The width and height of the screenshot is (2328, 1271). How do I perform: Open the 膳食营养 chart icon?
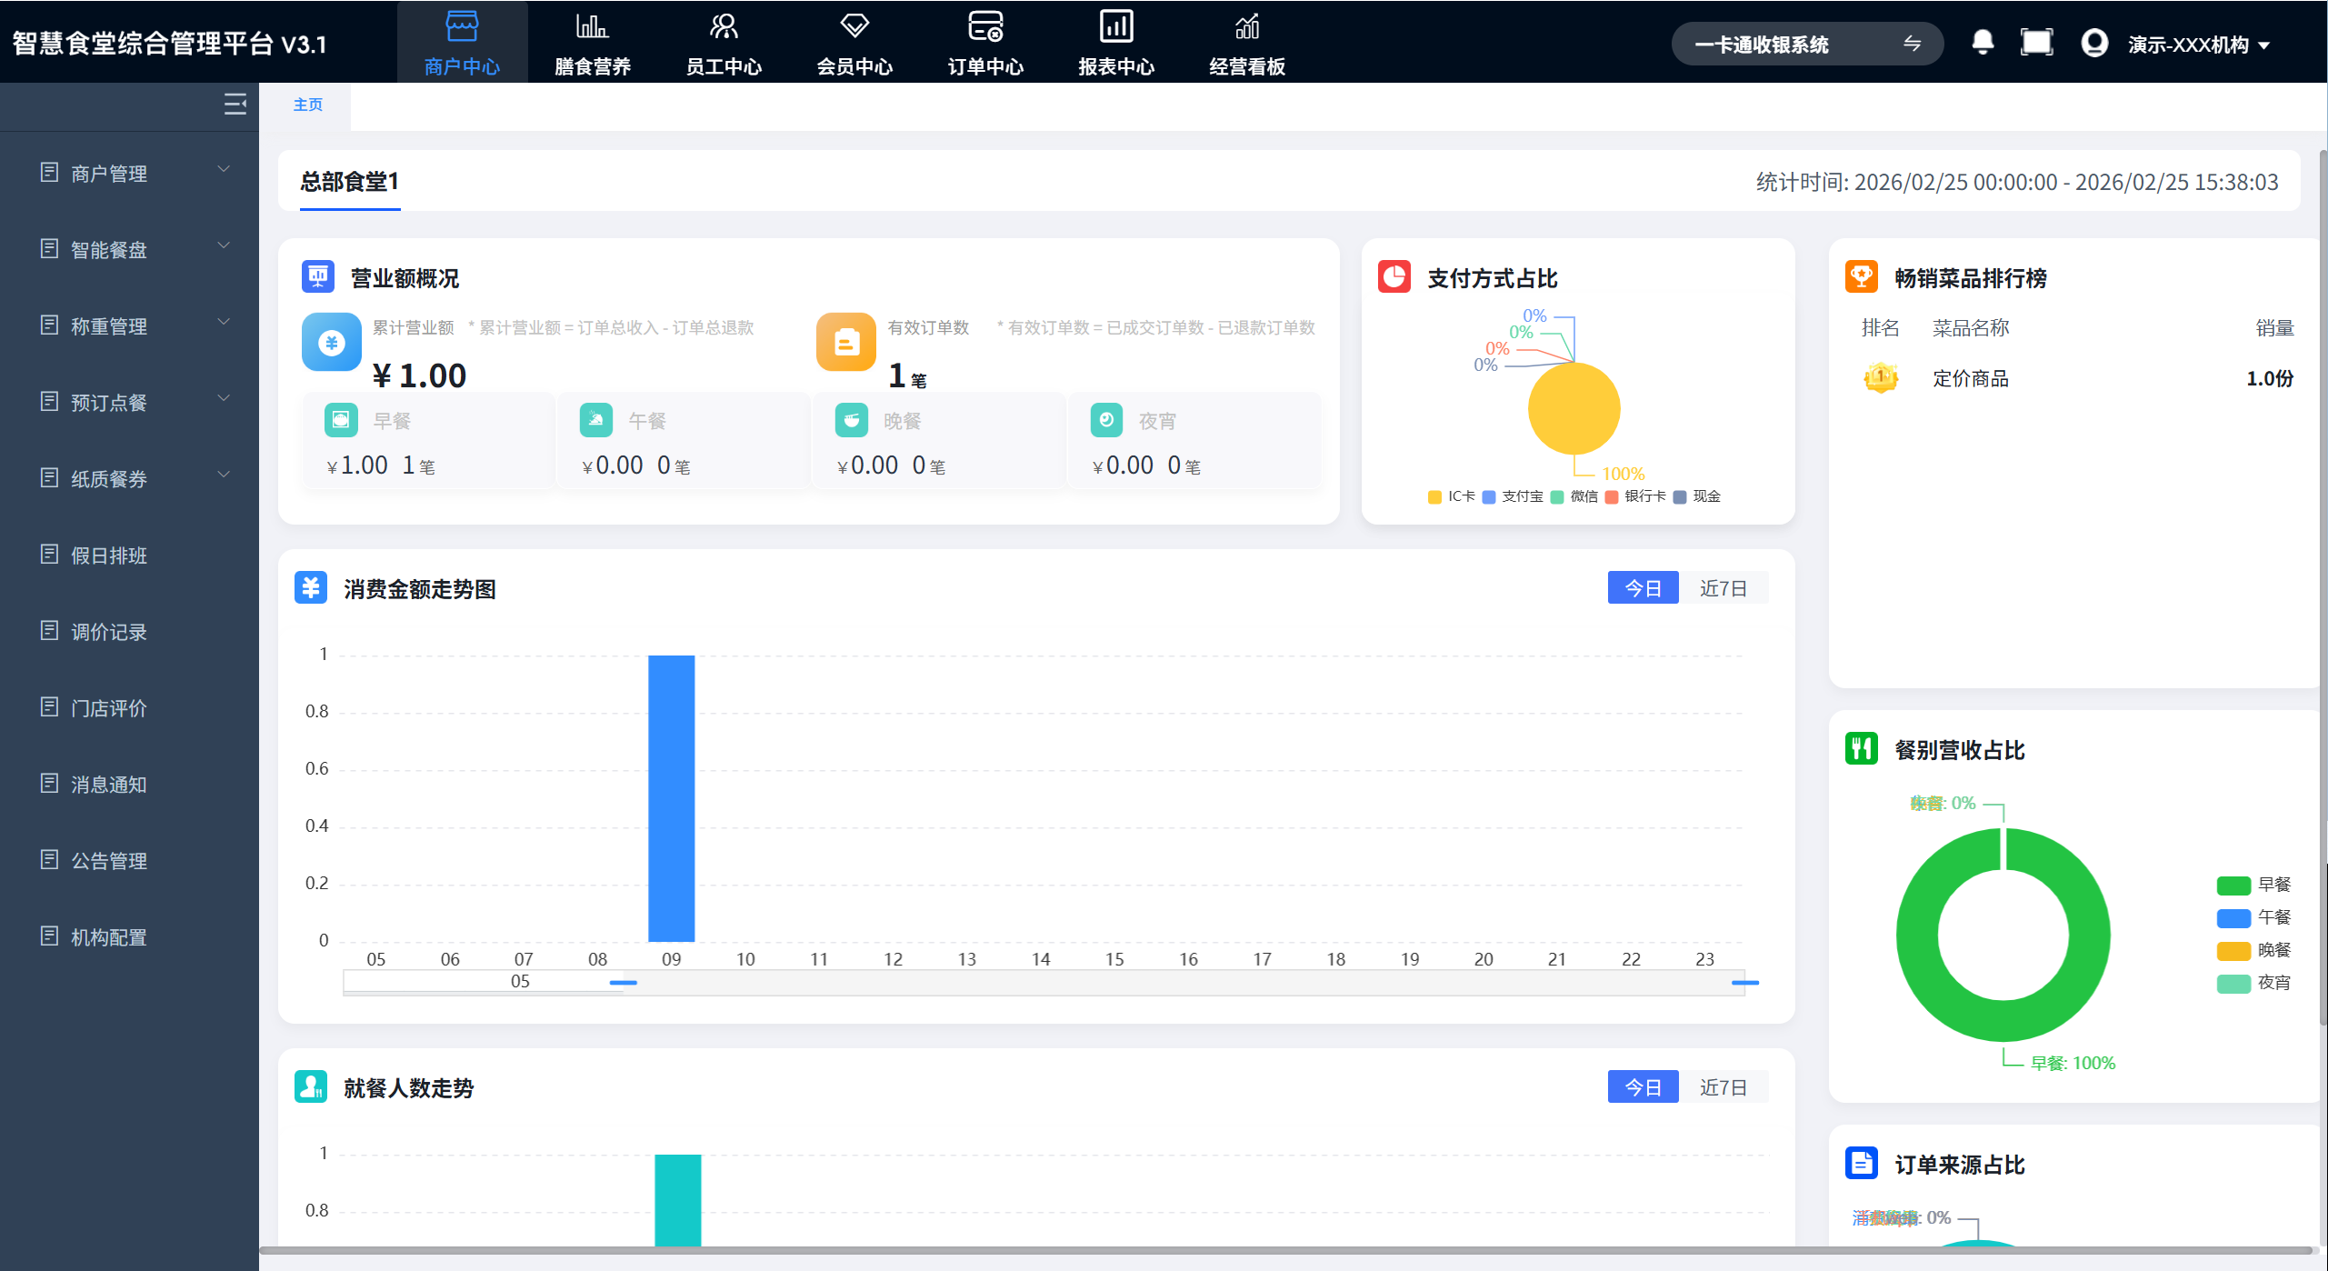point(593,26)
